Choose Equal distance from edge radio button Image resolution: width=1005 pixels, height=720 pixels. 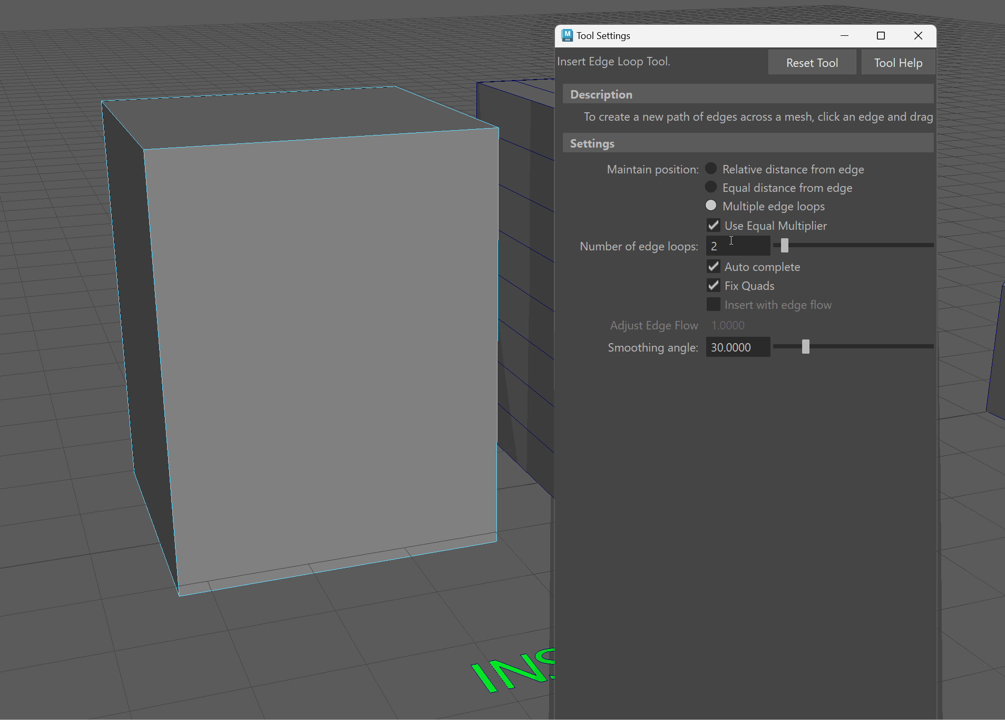(711, 187)
